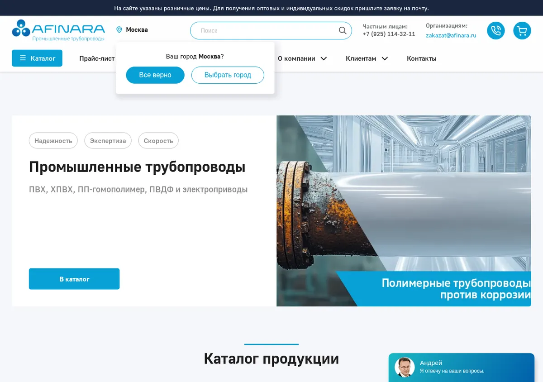Click the location pin icon near Москва
The width and height of the screenshot is (543, 382).
tap(119, 30)
